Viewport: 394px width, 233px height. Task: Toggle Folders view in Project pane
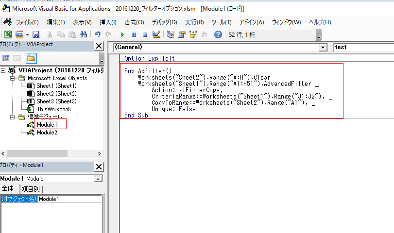tap(31, 59)
